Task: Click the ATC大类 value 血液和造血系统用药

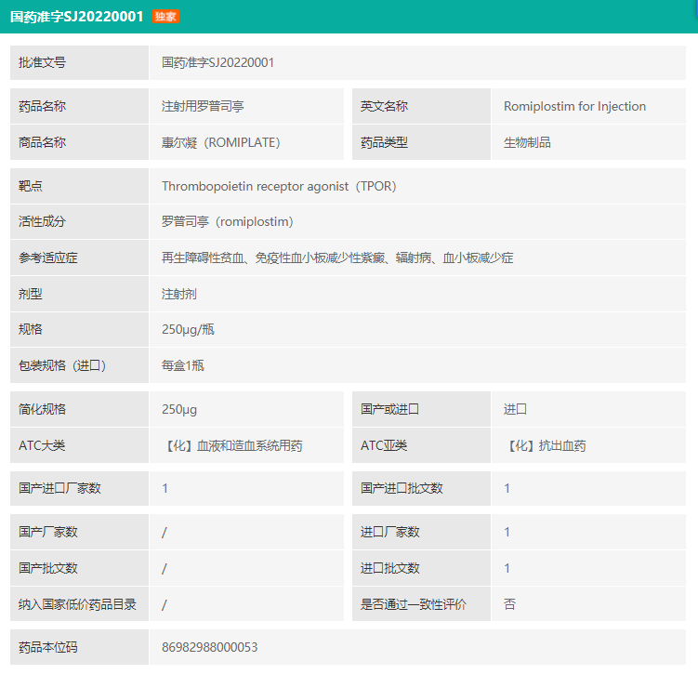Action: [232, 445]
